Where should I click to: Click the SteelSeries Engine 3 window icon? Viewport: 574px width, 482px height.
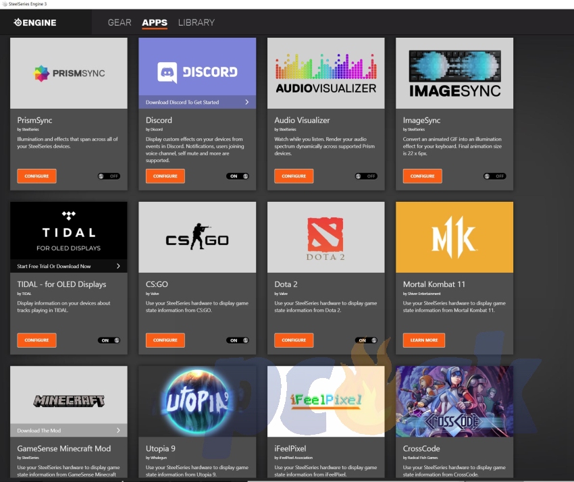pyautogui.click(x=5, y=4)
